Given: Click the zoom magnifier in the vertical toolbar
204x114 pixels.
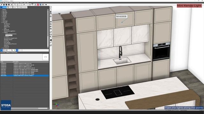Looking at the screenshot, I should click(51, 37).
